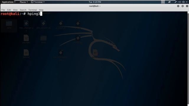Click the root@kali prompt text
Image resolution: width=189 pixels, height=106 pixels.
tap(10, 14)
